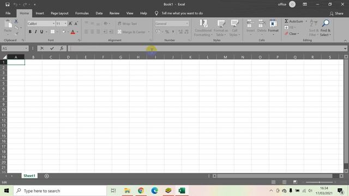
Task: Switch to the Page Layout tab
Action: [59, 13]
